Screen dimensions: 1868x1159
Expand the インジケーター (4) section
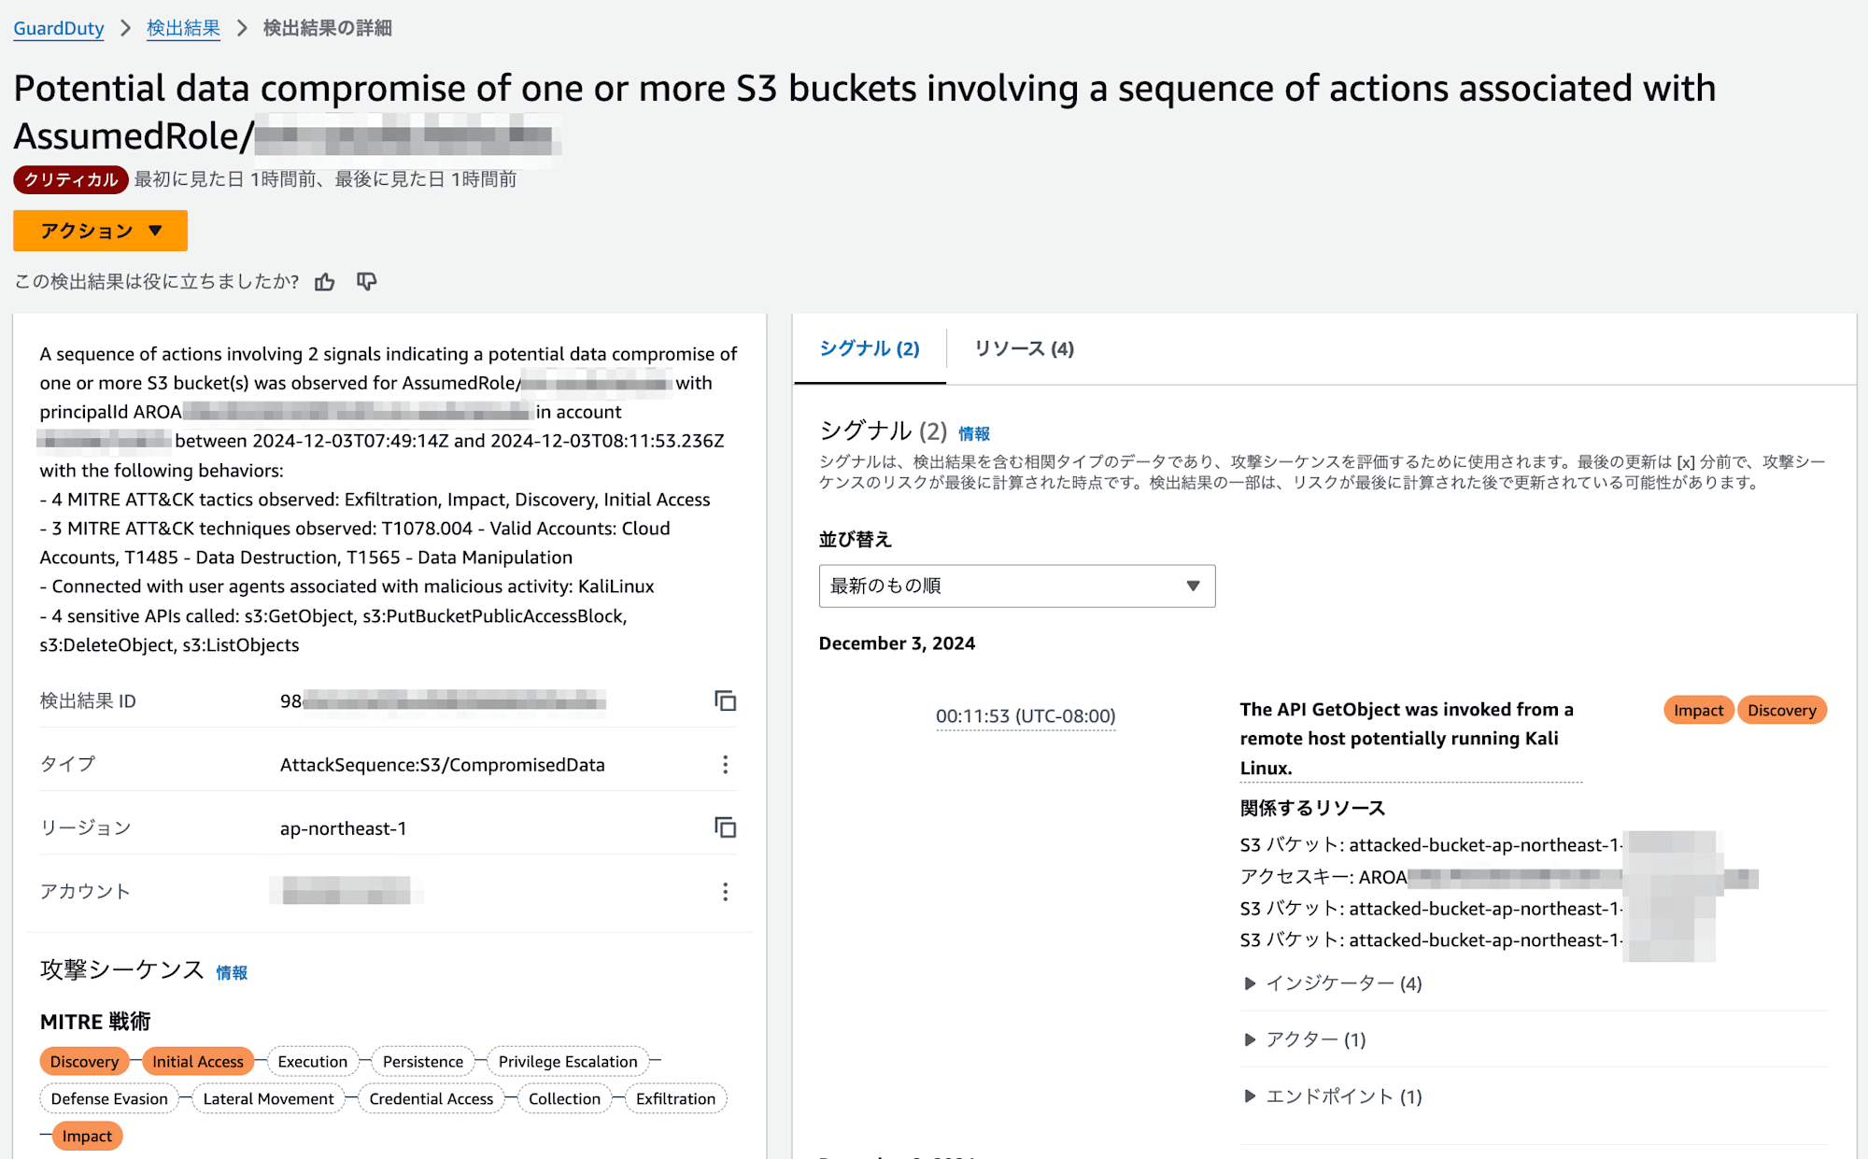coord(1334,983)
